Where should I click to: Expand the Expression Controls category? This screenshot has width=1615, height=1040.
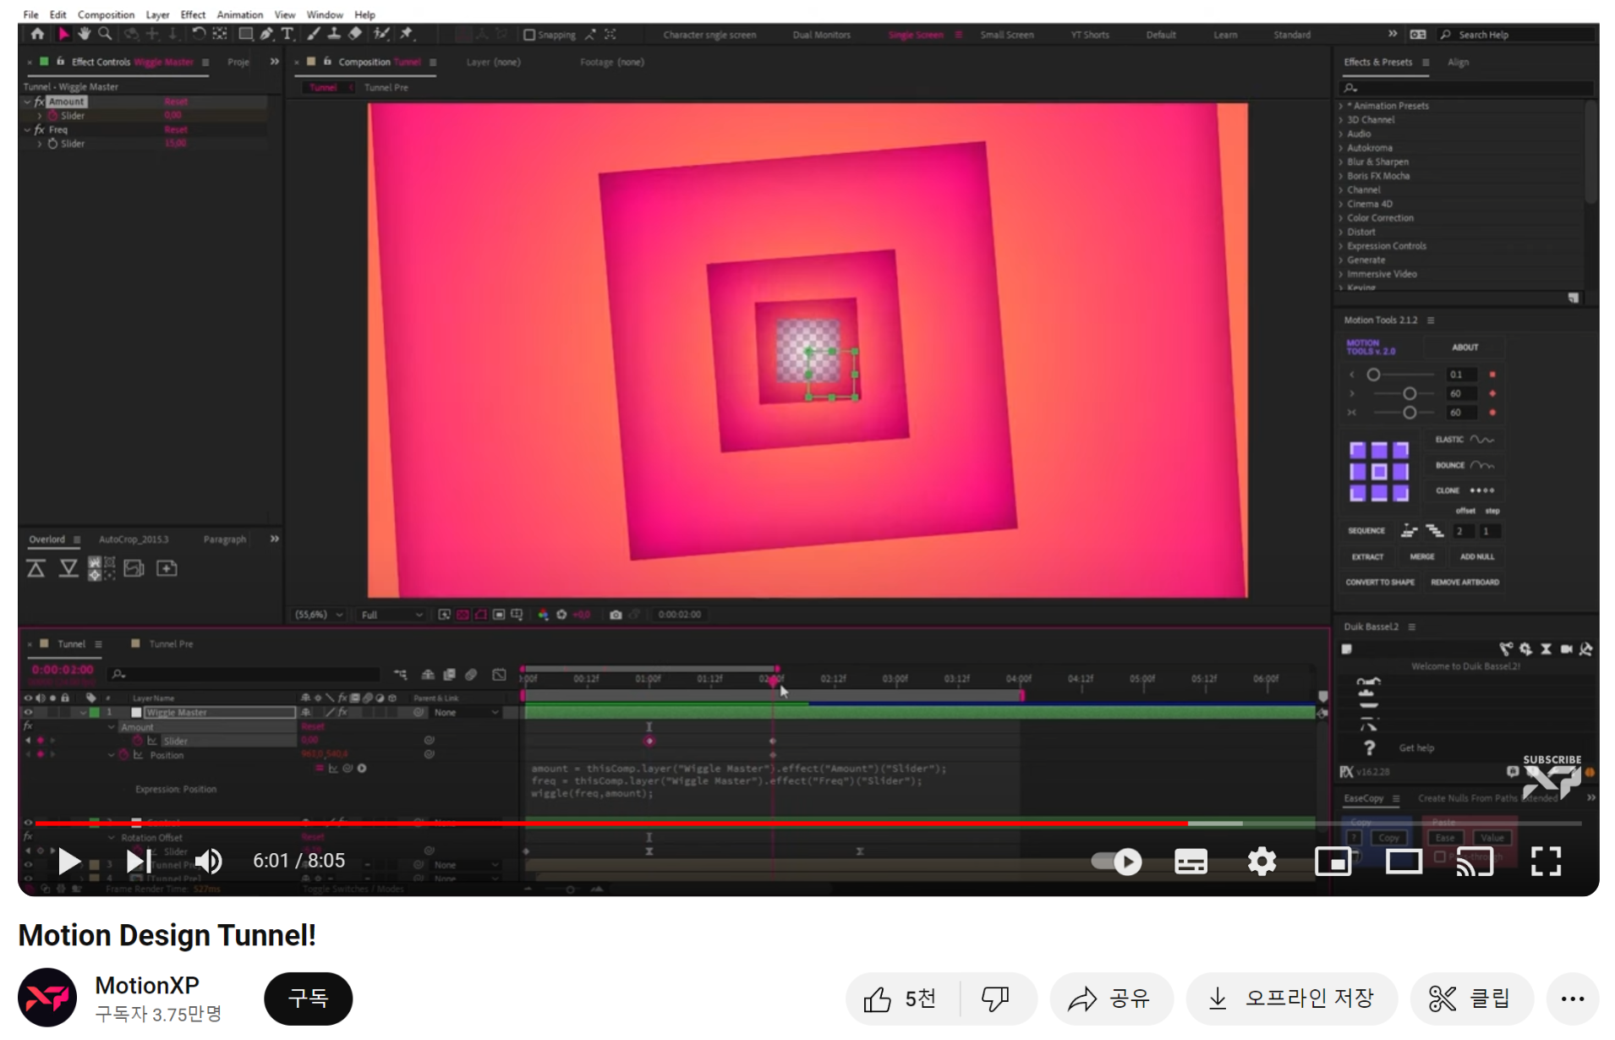coord(1341,246)
